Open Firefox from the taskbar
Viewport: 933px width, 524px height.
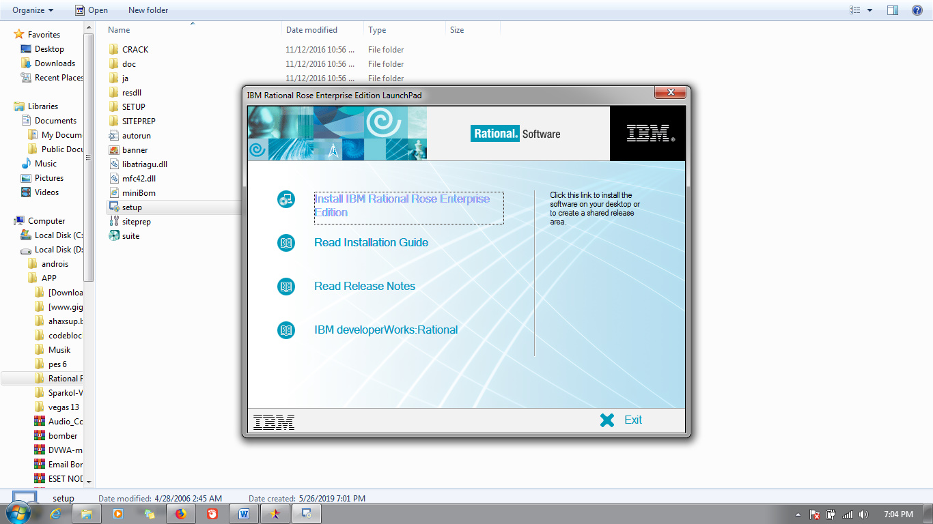coord(181,514)
